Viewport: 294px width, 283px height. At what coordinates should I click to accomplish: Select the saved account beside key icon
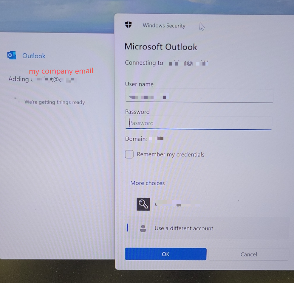(177, 204)
